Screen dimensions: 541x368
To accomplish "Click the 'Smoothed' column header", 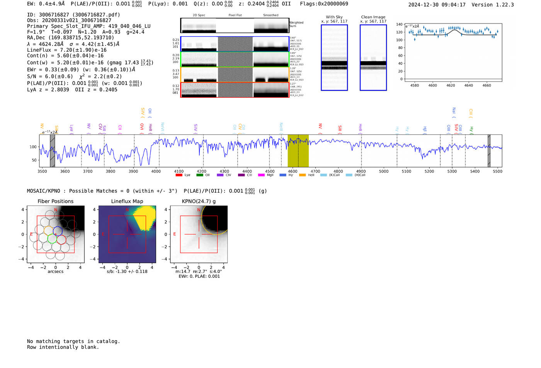I will pyautogui.click(x=270, y=15).
